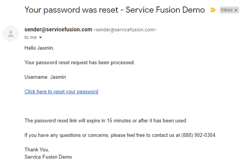Click the 'Username: Jasmin' line
This screenshot has width=251, height=164.
[x=45, y=77]
